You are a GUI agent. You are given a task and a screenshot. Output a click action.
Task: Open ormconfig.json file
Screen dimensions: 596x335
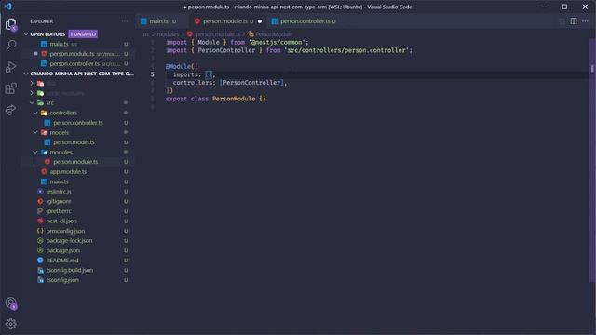[x=77, y=231]
